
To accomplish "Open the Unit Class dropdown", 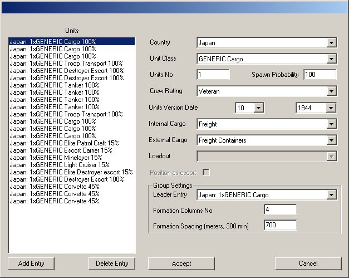I will [267, 59].
